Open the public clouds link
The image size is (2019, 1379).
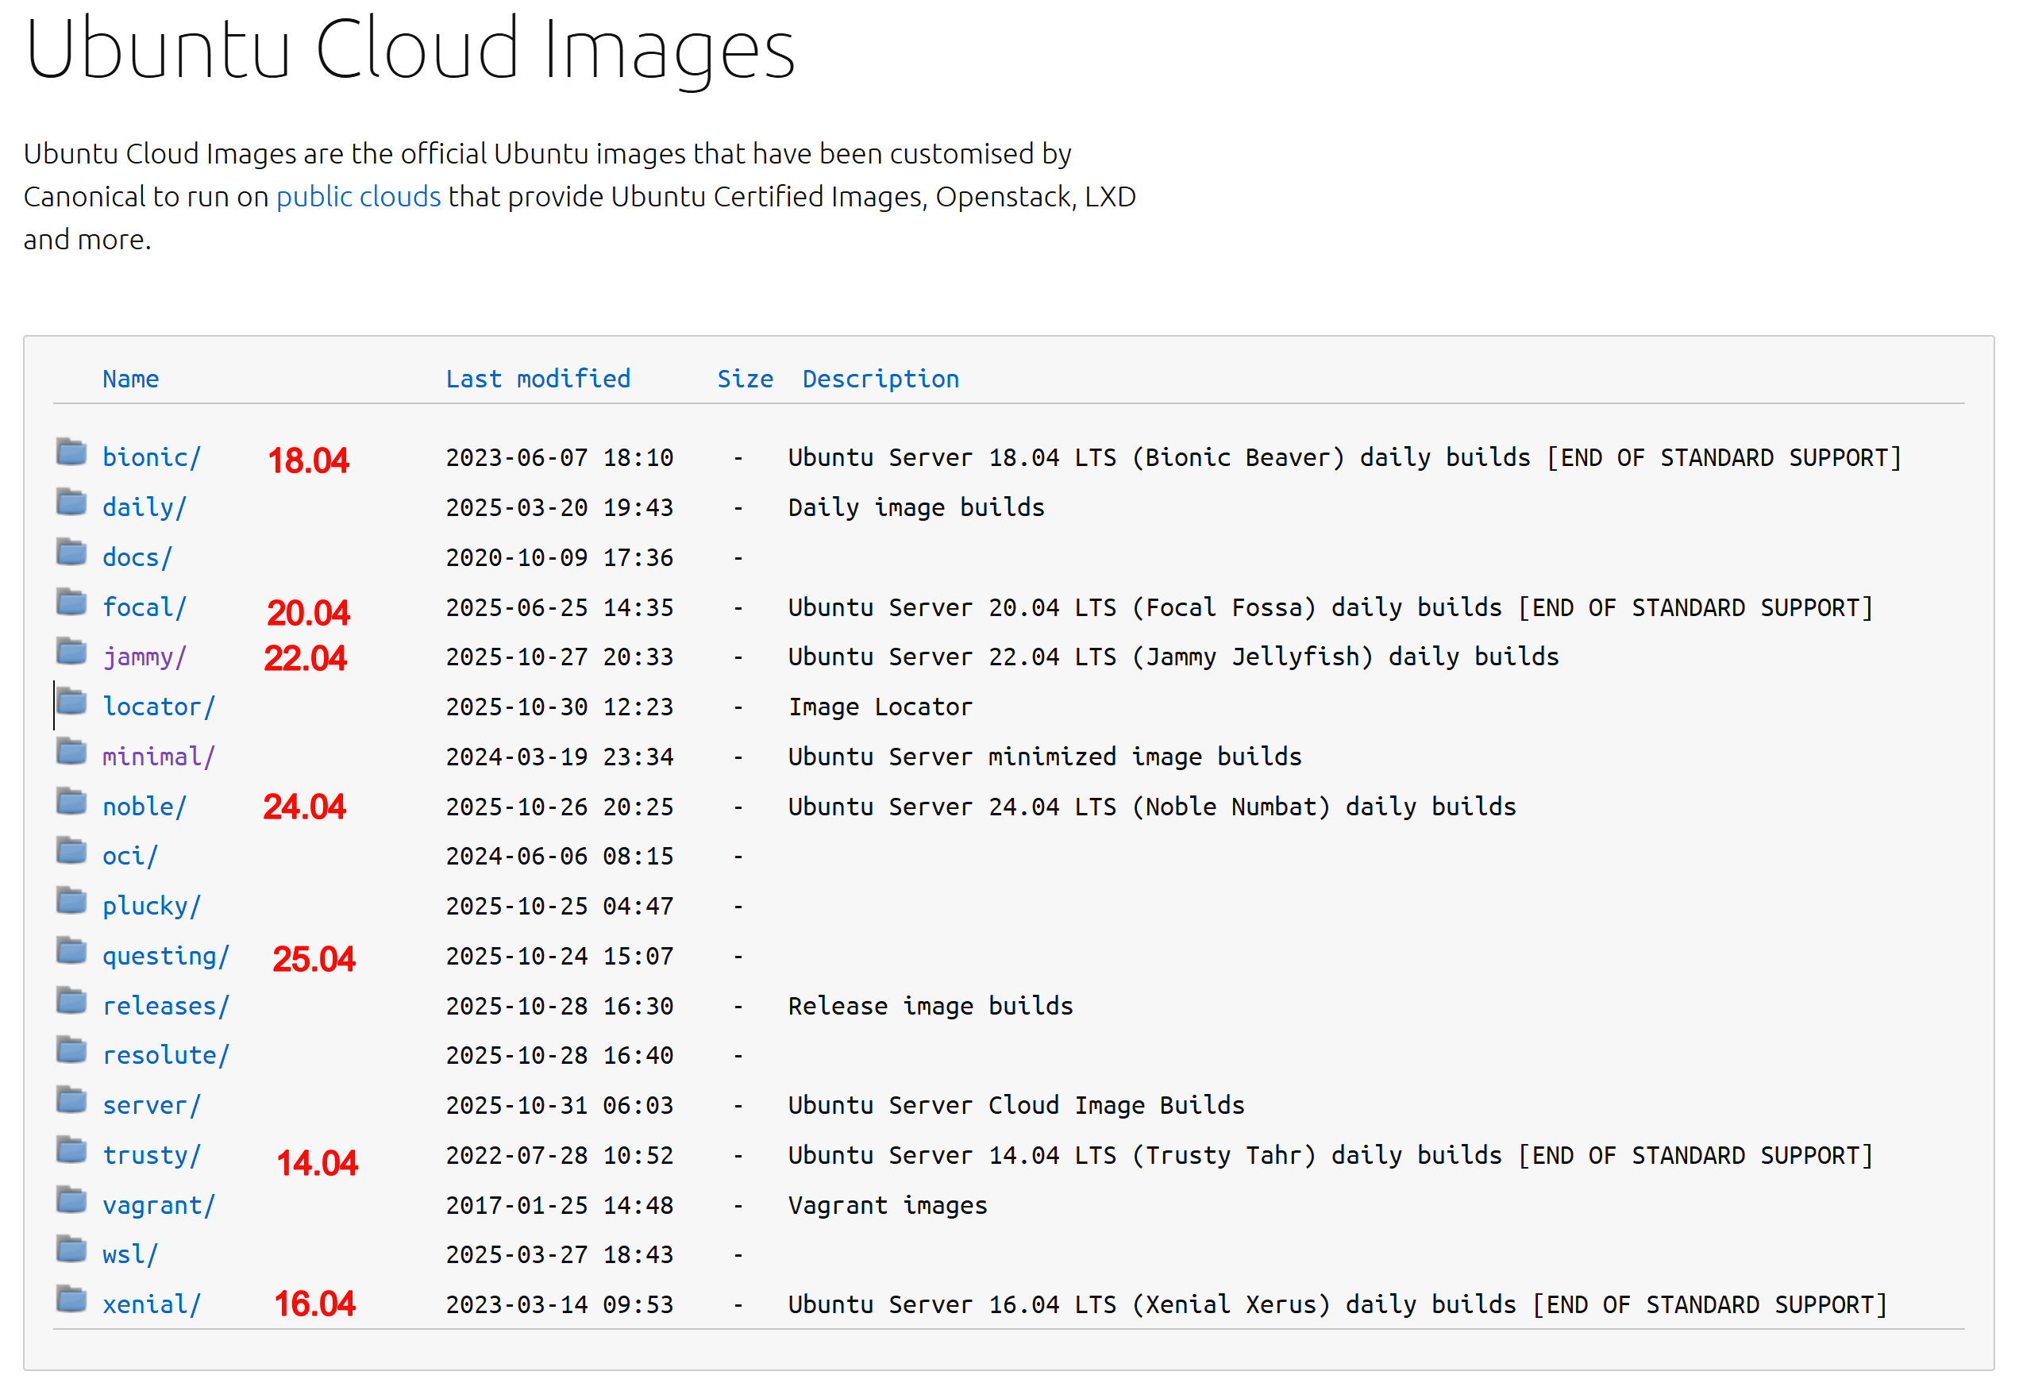click(x=358, y=197)
